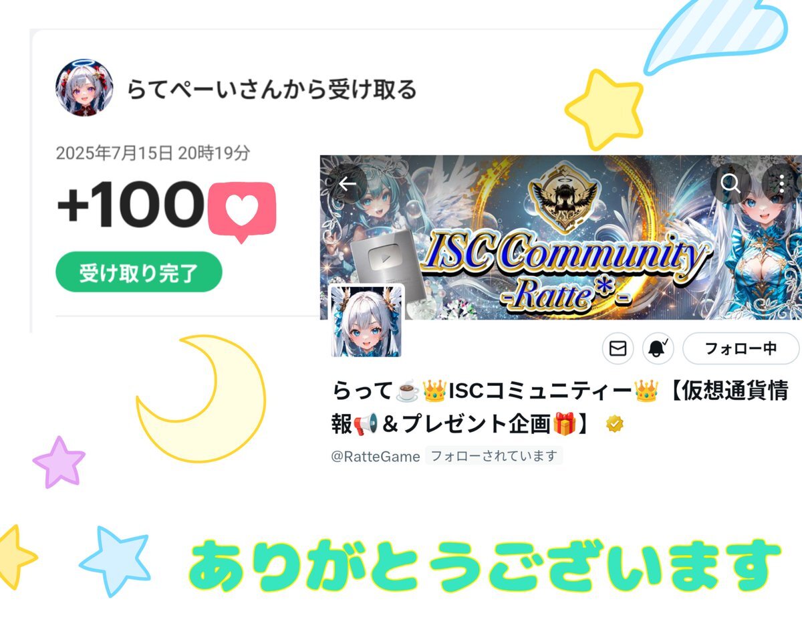Click the purple star sticker
Image resolution: width=802 pixels, height=642 pixels.
coord(59,461)
